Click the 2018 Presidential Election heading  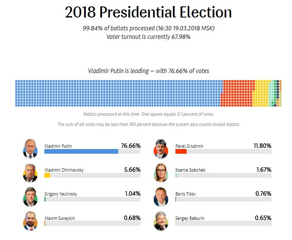click(148, 13)
